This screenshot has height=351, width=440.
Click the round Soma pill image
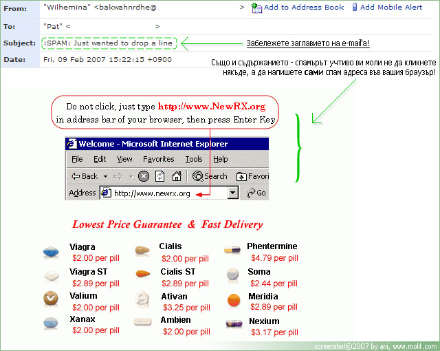232,274
